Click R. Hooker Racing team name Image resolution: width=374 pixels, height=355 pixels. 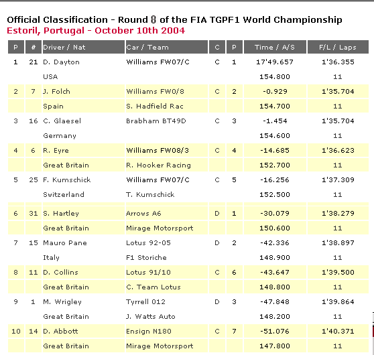tap(158, 165)
